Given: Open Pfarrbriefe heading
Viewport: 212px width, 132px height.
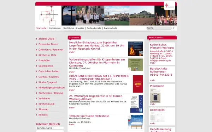Looking at the screenshot, I should [157, 86].
